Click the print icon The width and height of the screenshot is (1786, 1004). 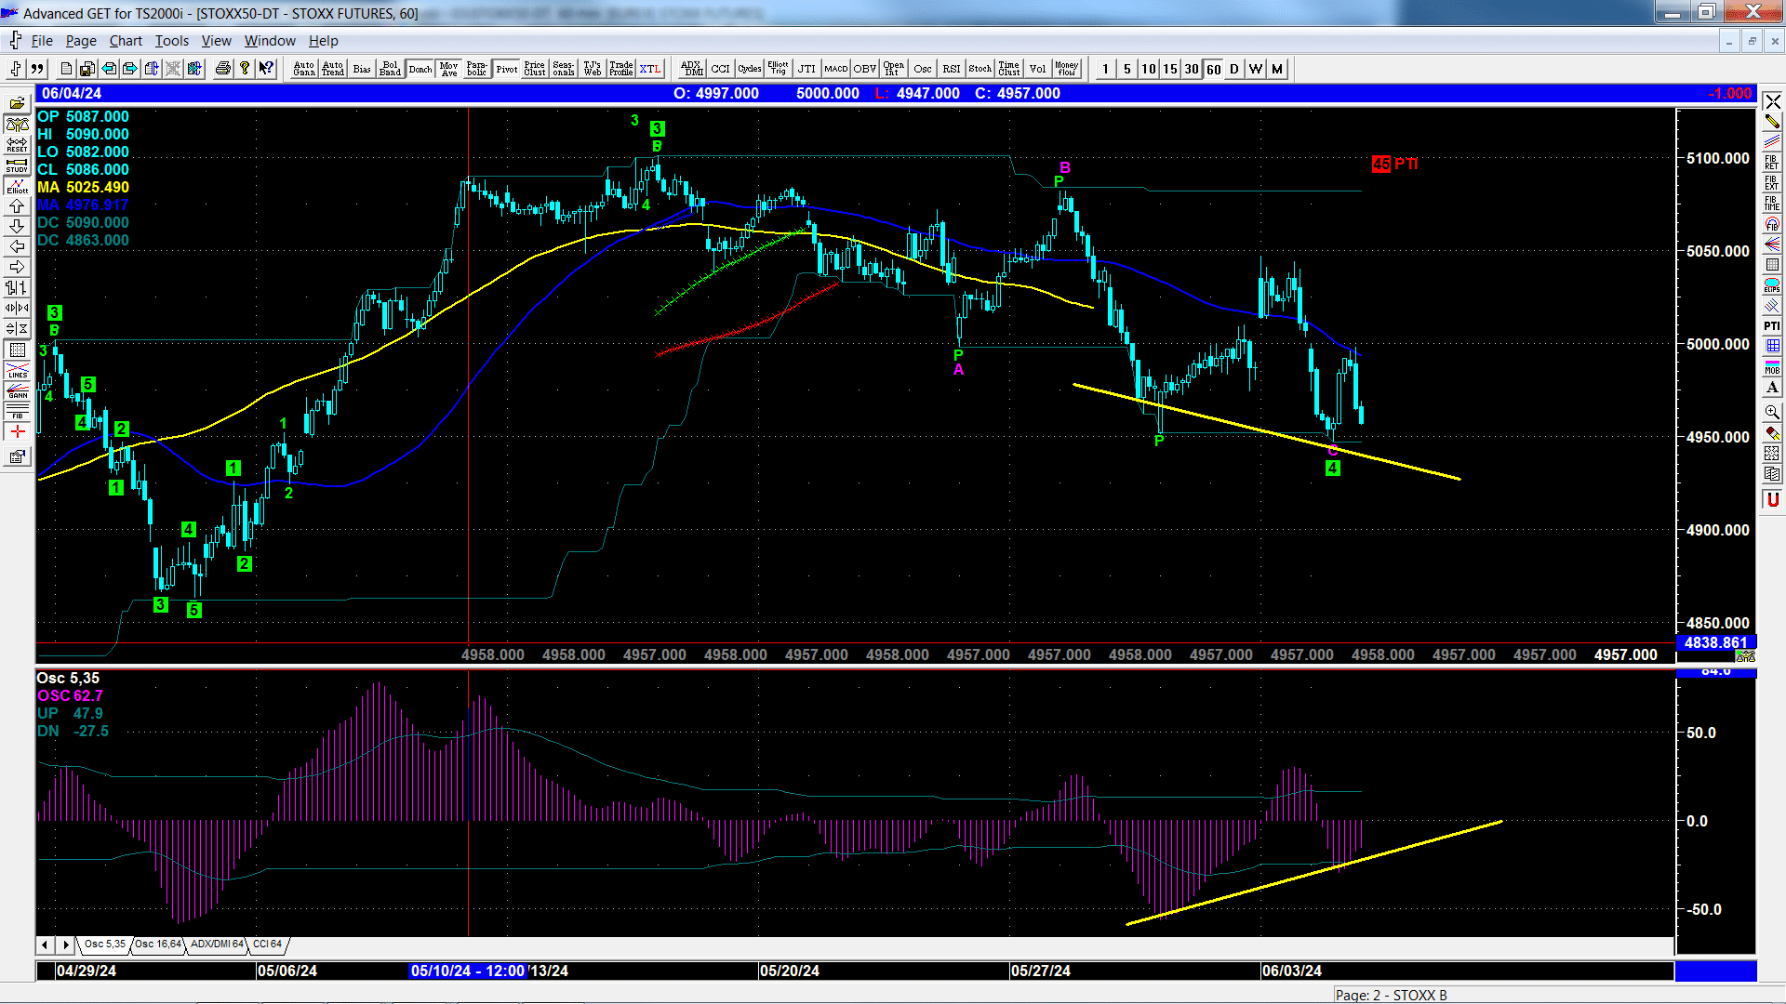pos(223,69)
